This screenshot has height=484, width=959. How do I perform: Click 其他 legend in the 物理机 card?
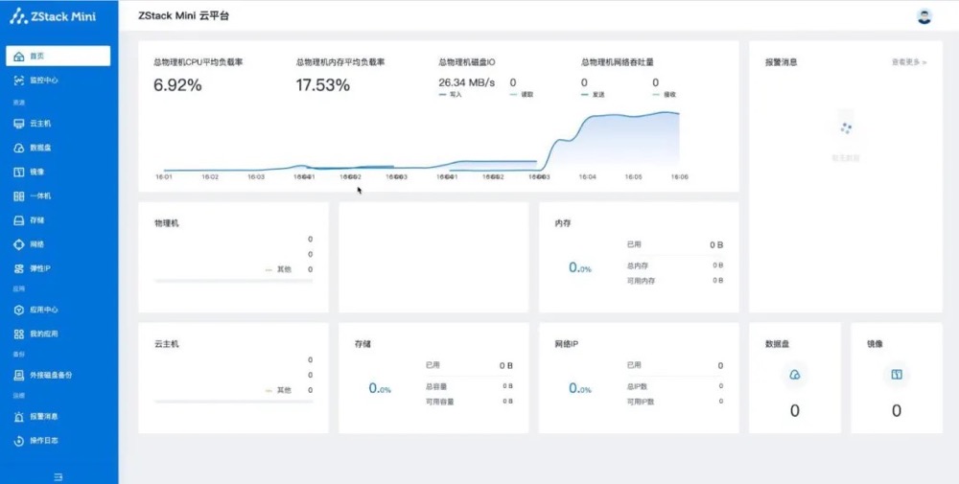coord(278,269)
